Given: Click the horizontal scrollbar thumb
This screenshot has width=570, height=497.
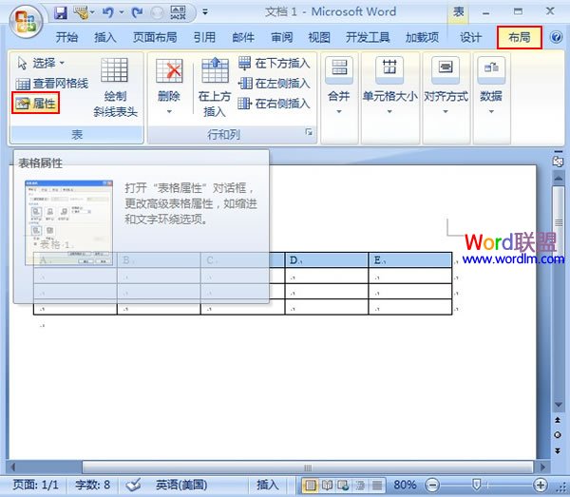Looking at the screenshot, I should (x=308, y=467).
